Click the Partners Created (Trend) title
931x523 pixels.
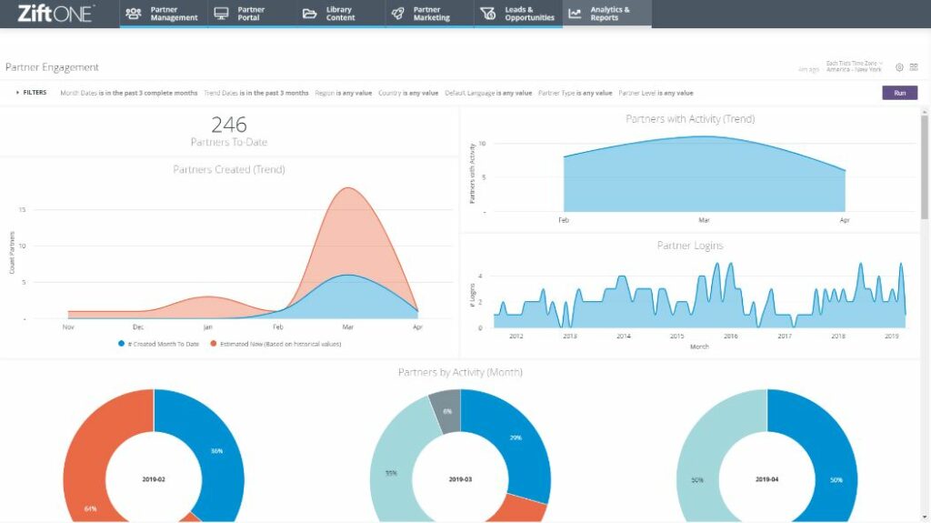(x=228, y=169)
